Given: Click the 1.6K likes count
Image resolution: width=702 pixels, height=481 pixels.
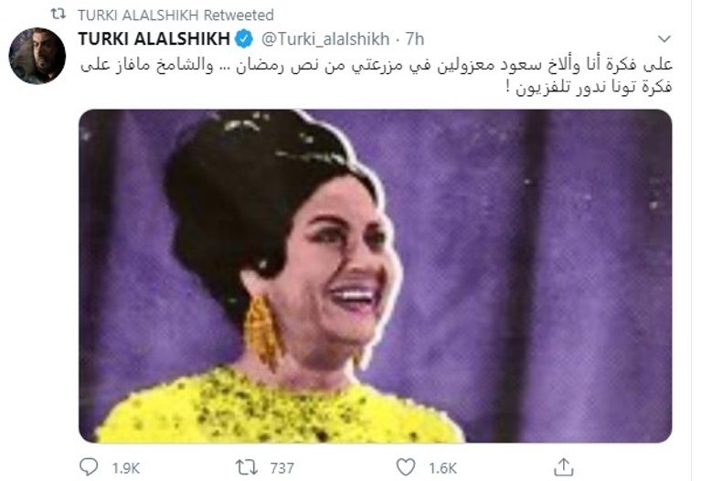Looking at the screenshot, I should [x=442, y=468].
